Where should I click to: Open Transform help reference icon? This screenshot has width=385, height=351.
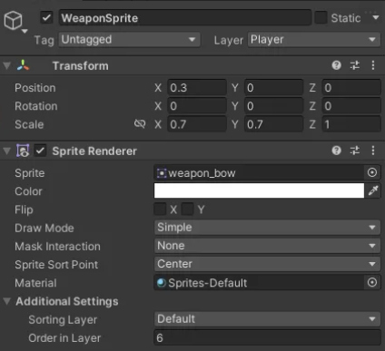pyautogui.click(x=336, y=65)
